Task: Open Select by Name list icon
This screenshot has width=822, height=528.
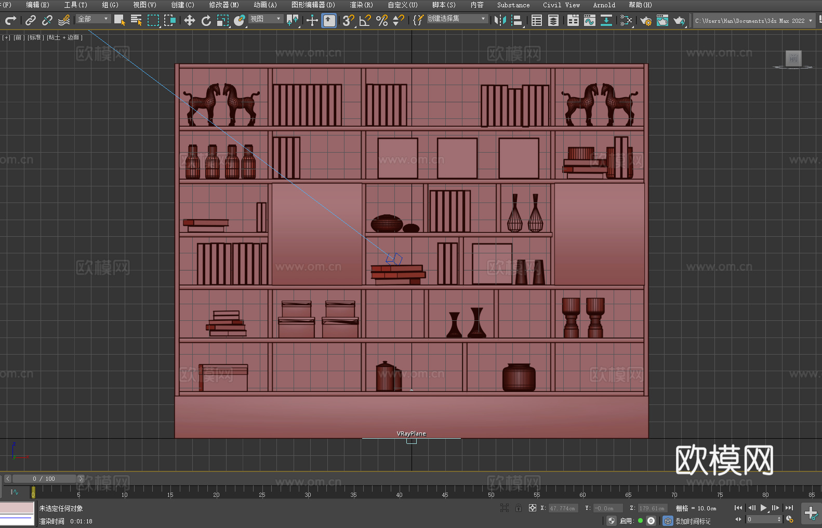Action: [136, 20]
